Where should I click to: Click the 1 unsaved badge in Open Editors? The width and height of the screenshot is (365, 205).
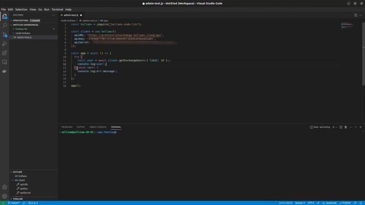point(35,20)
